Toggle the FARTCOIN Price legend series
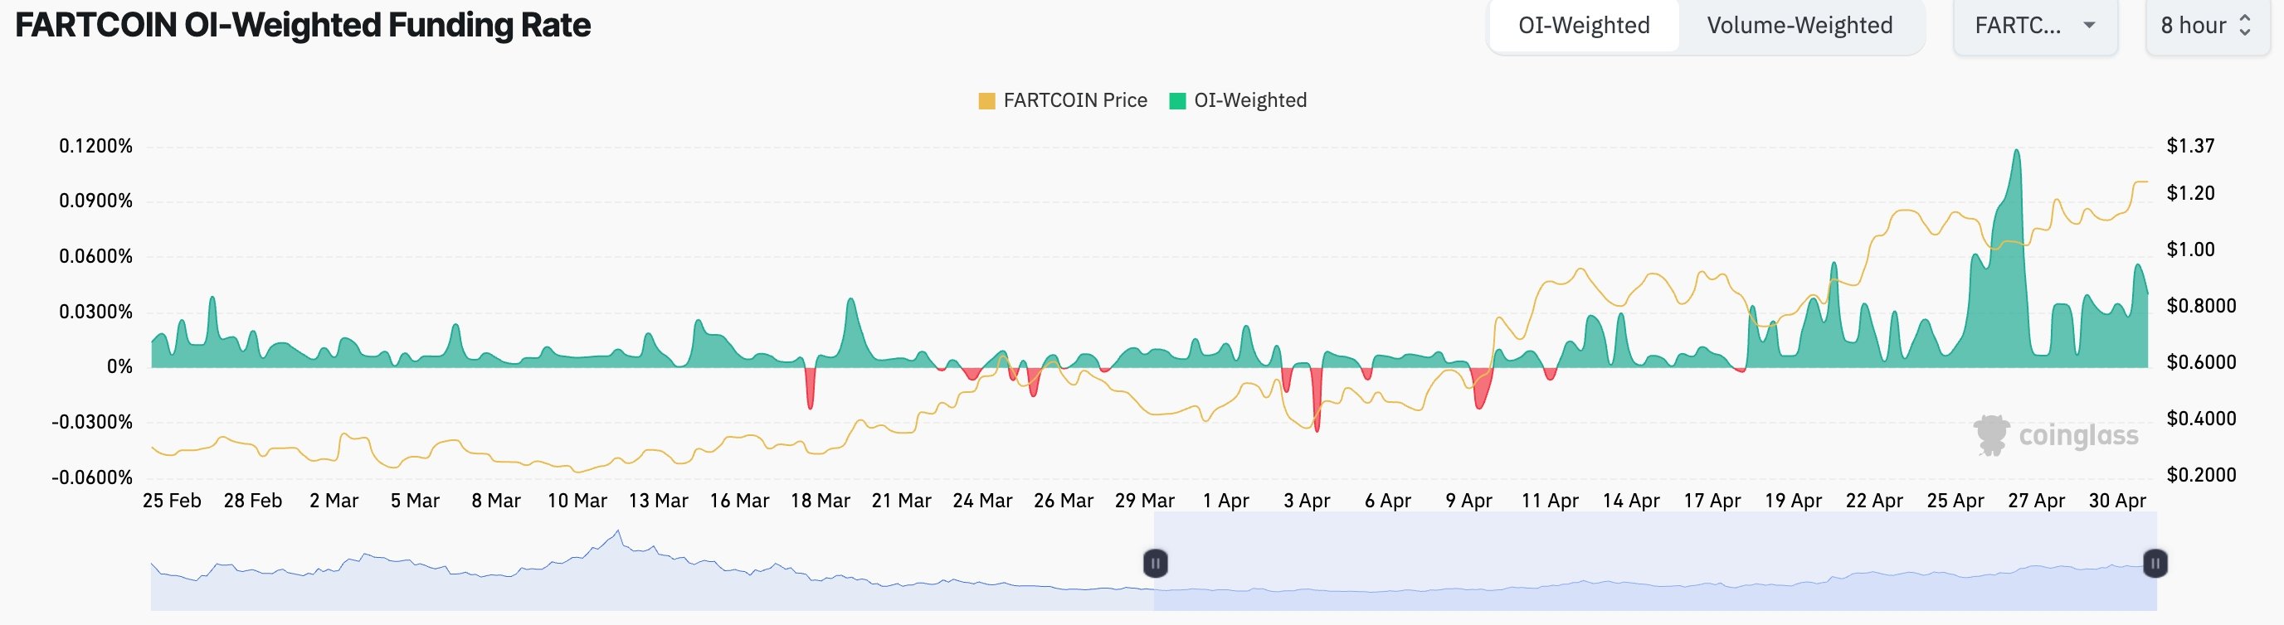The width and height of the screenshot is (2284, 625). pyautogui.click(x=1074, y=101)
